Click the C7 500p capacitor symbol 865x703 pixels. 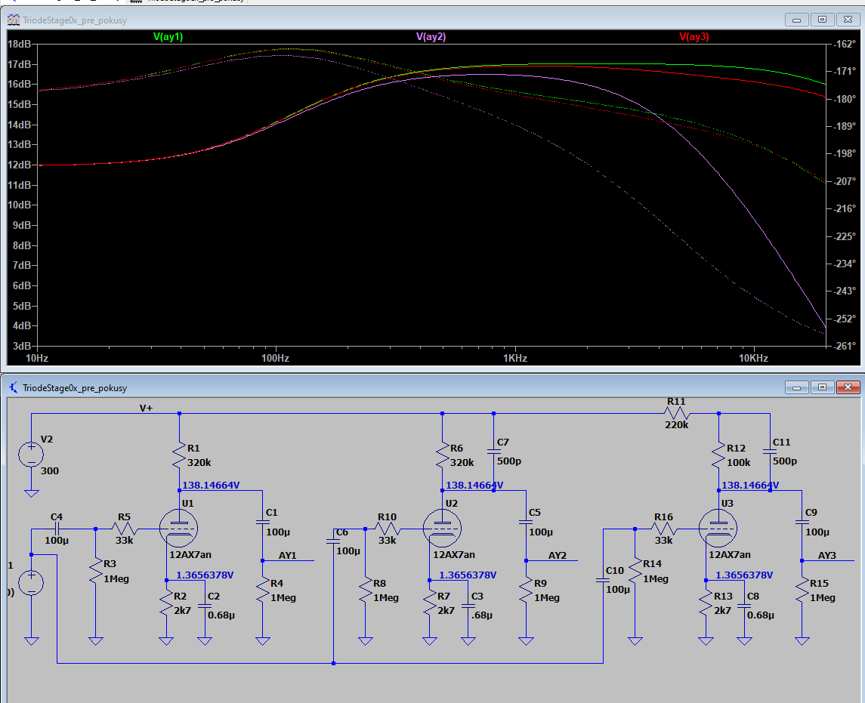(x=493, y=452)
